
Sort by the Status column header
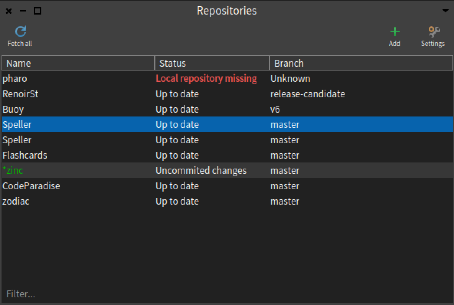click(212, 63)
